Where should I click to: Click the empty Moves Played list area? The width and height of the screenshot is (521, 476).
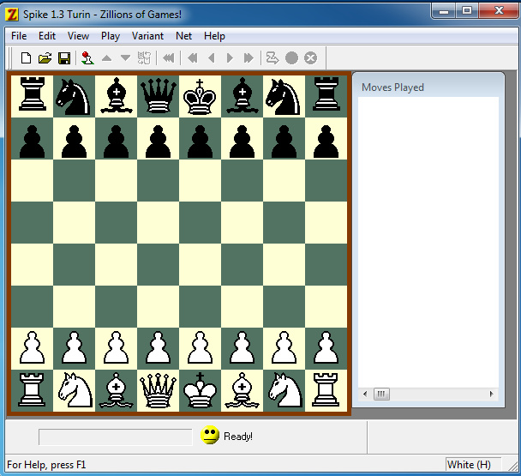pyautogui.click(x=428, y=242)
